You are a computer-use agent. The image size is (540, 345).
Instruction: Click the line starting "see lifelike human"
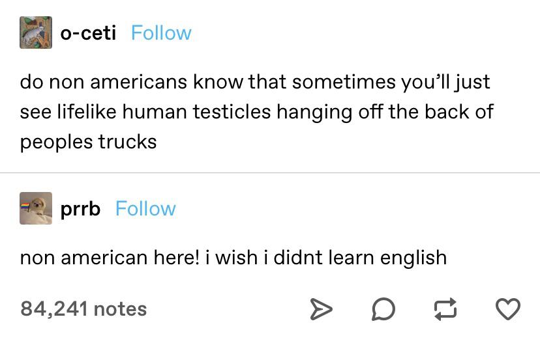(256, 112)
